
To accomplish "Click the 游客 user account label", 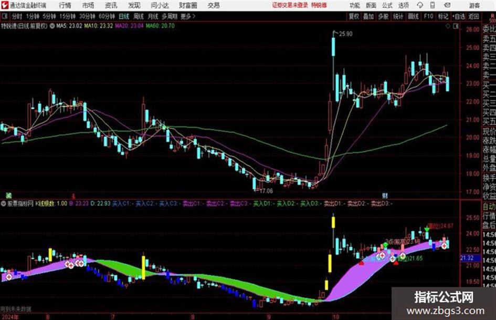I will pyautogui.click(x=474, y=5).
